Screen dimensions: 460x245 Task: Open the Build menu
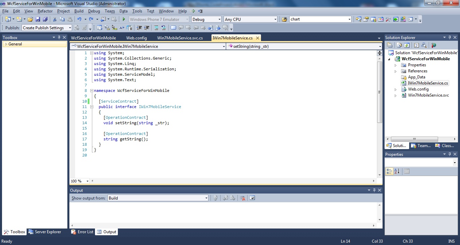pyautogui.click(x=79, y=11)
